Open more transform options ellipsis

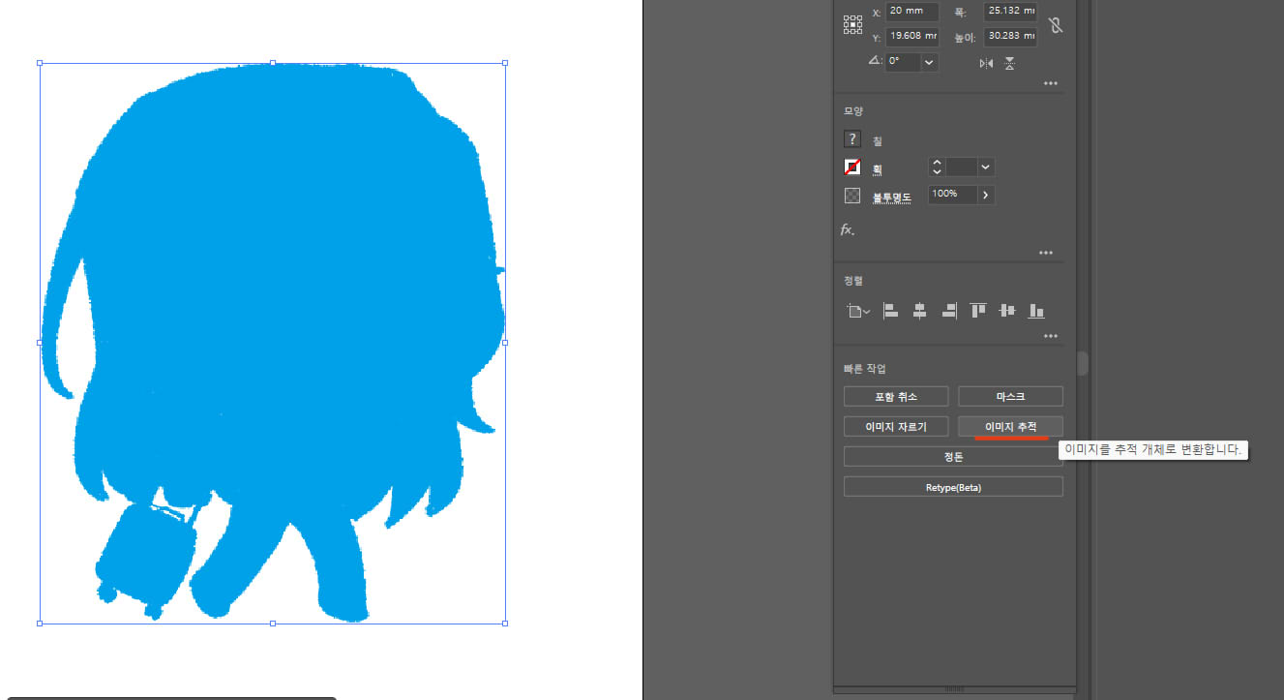pyautogui.click(x=1050, y=83)
